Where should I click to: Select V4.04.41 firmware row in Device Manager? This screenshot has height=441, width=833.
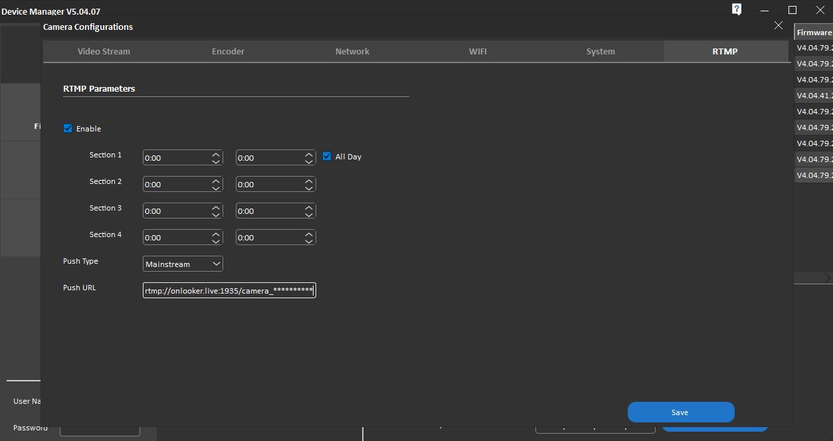click(814, 96)
